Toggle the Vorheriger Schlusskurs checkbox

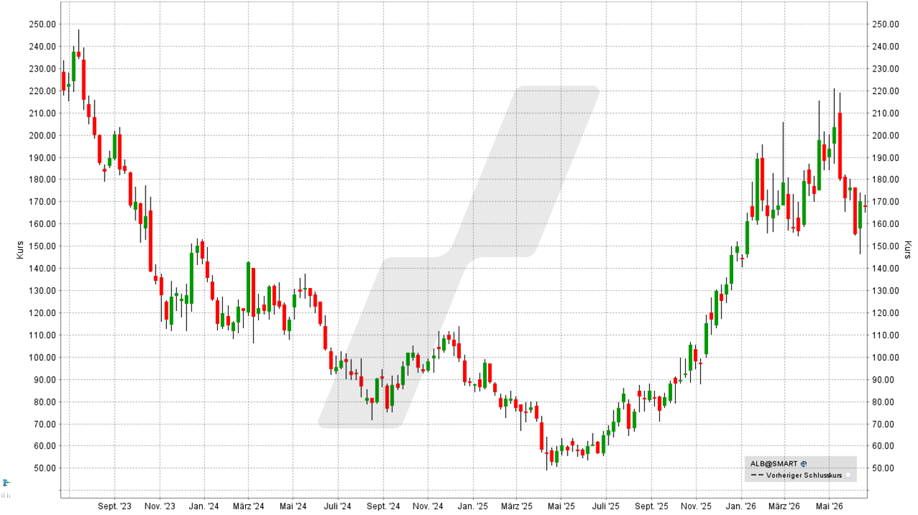pyautogui.click(x=848, y=475)
